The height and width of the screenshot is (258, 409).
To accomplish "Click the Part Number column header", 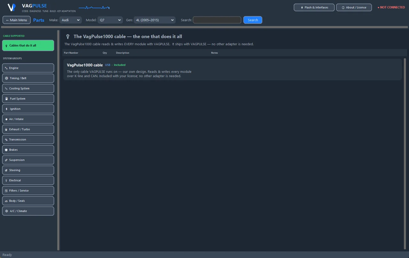I will 71,53.
